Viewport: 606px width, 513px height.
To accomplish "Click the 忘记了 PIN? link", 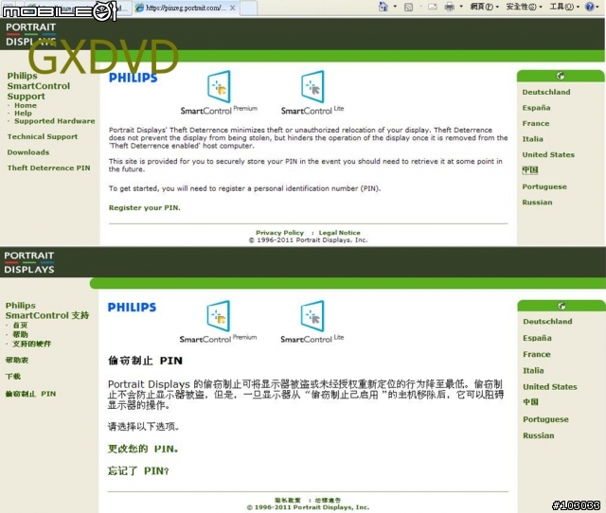I will pyautogui.click(x=138, y=471).
